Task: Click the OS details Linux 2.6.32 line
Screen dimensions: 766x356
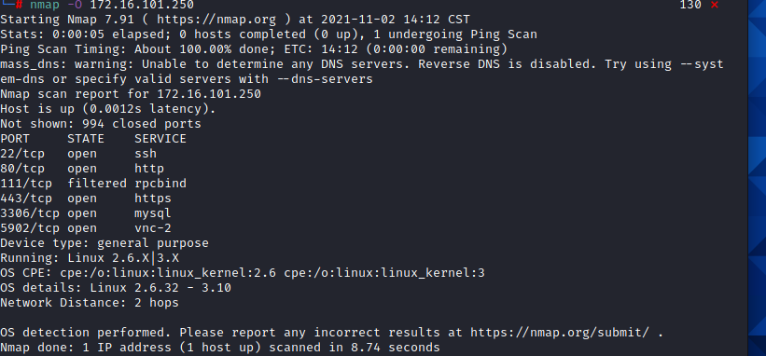Action: tap(116, 288)
